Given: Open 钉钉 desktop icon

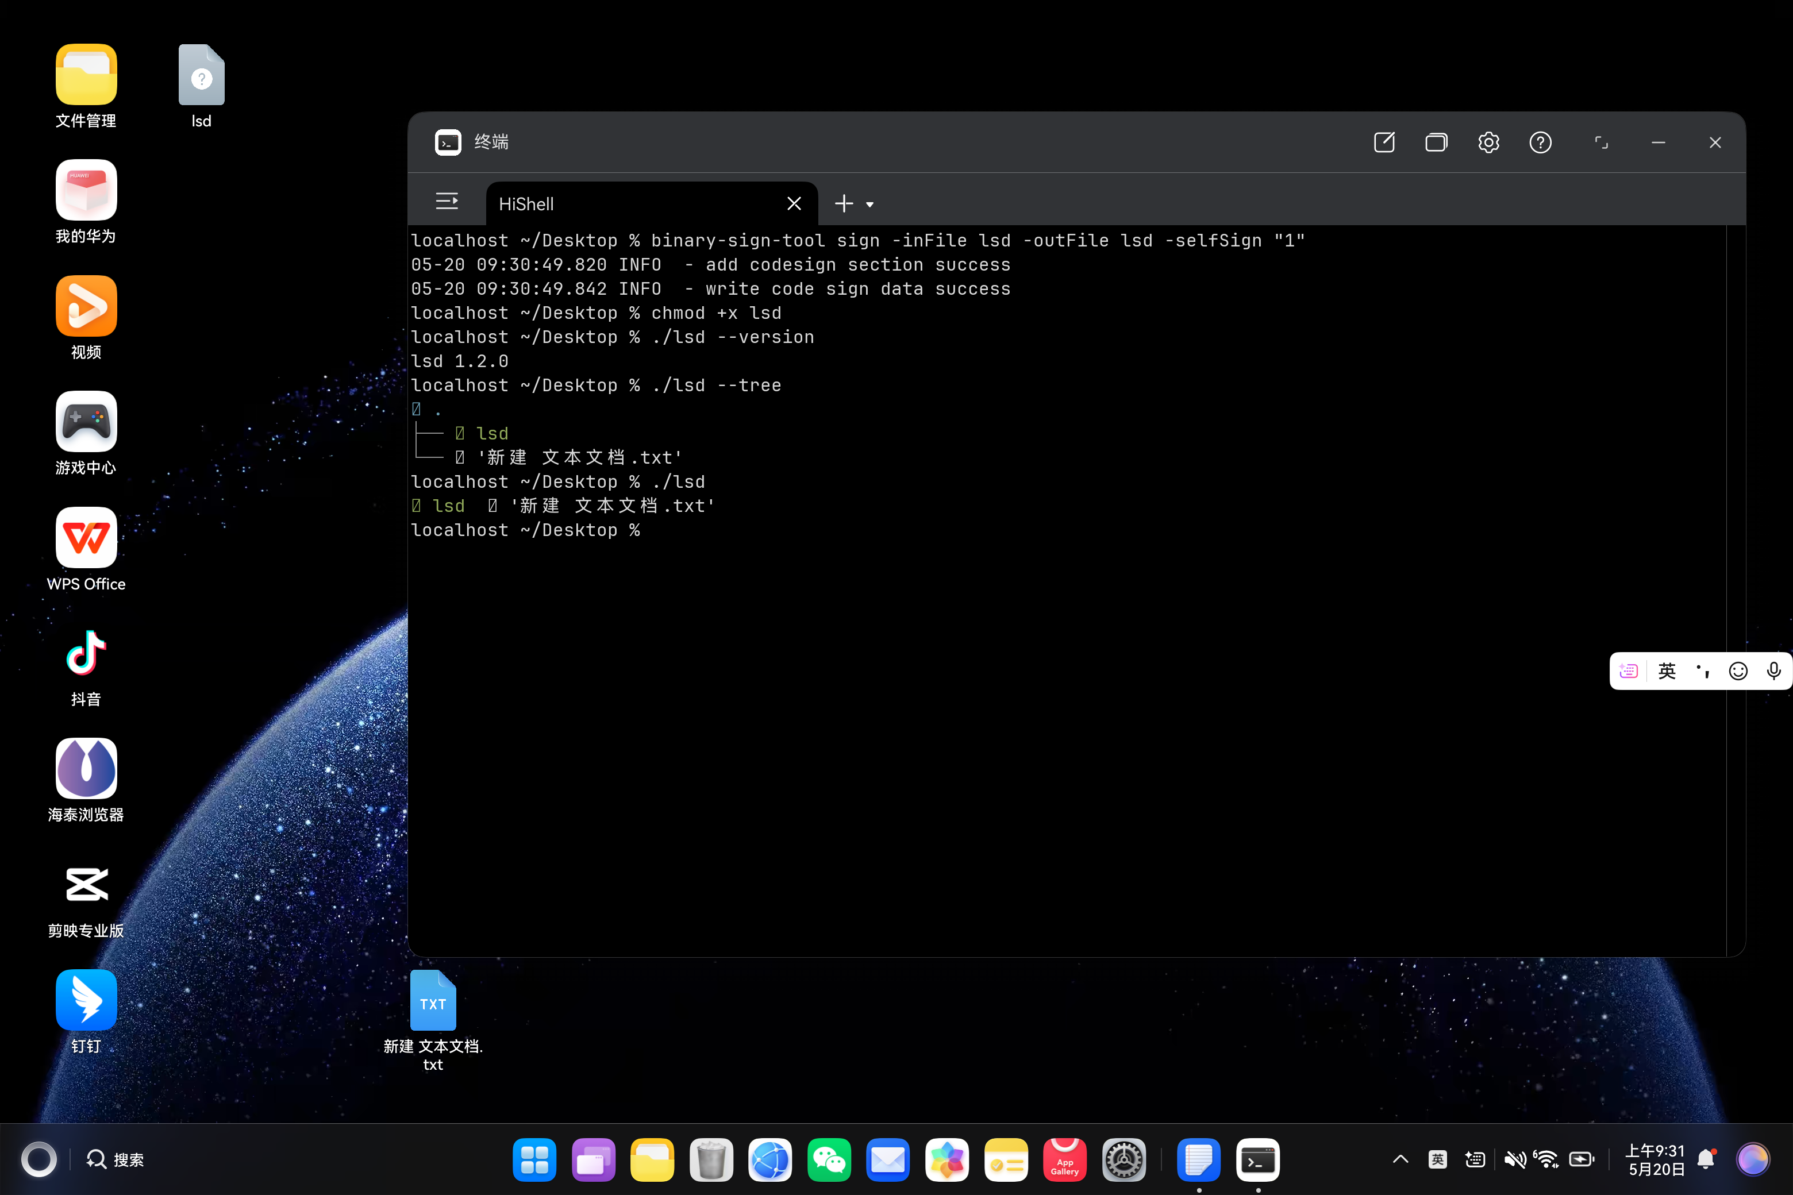Looking at the screenshot, I should pos(86,1012).
